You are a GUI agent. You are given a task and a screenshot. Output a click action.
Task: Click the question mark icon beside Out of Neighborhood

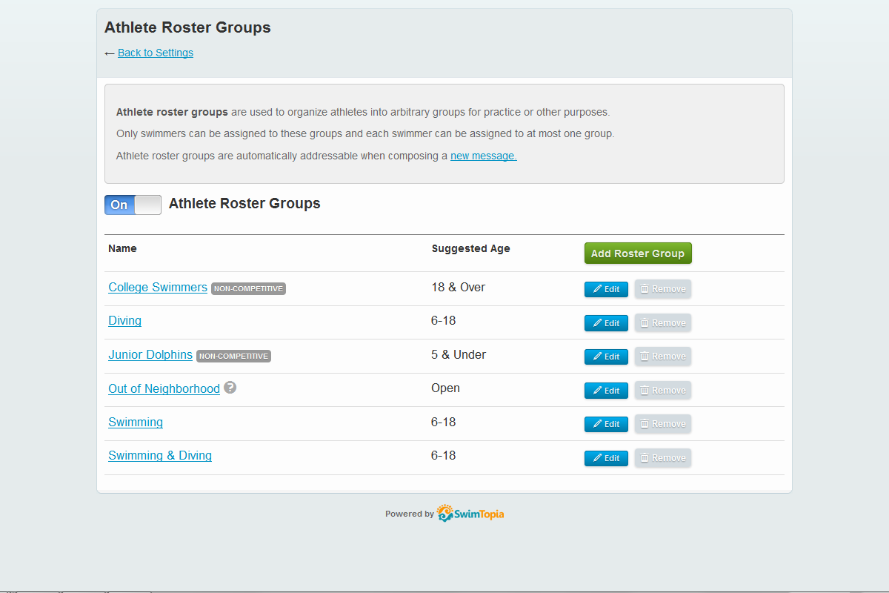230,387
